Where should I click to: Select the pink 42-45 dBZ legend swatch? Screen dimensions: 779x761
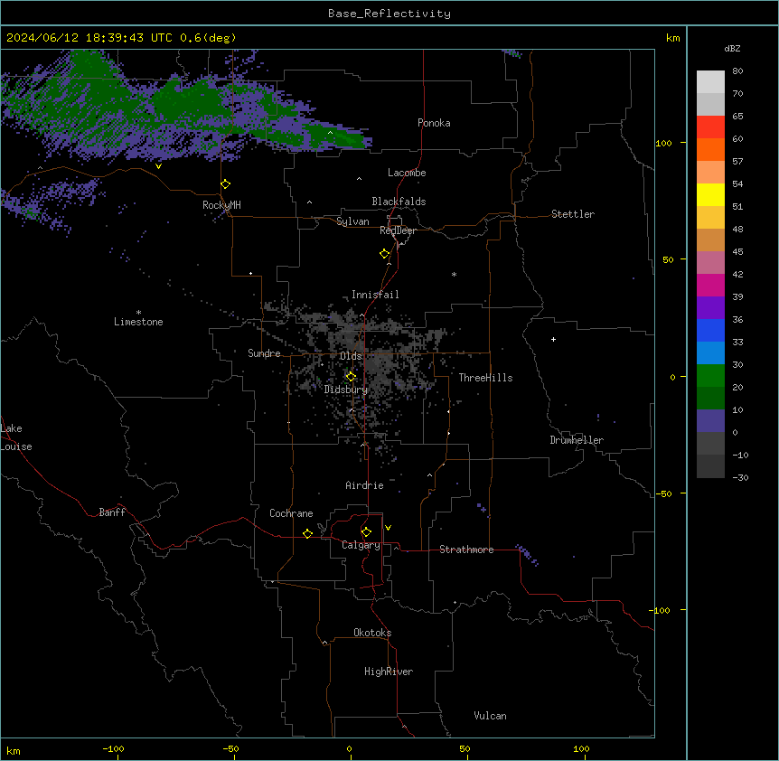[710, 263]
